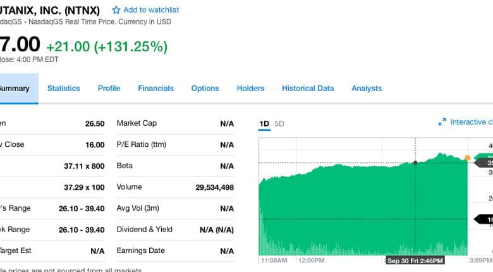Click the Sep 30 Fri 2:46PM time marker
The width and height of the screenshot is (493, 272).
click(415, 261)
